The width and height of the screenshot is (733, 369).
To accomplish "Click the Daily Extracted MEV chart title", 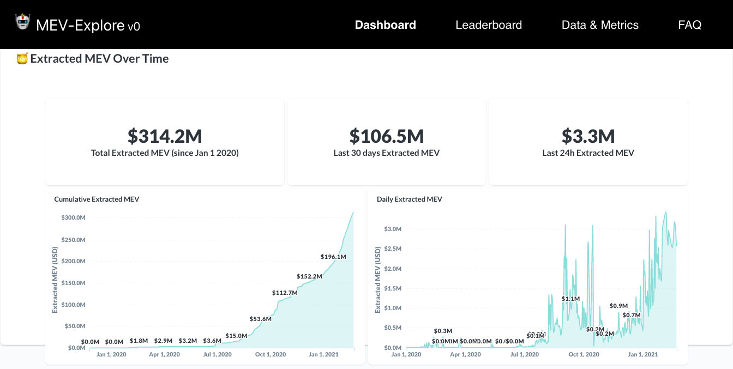I will tap(409, 199).
